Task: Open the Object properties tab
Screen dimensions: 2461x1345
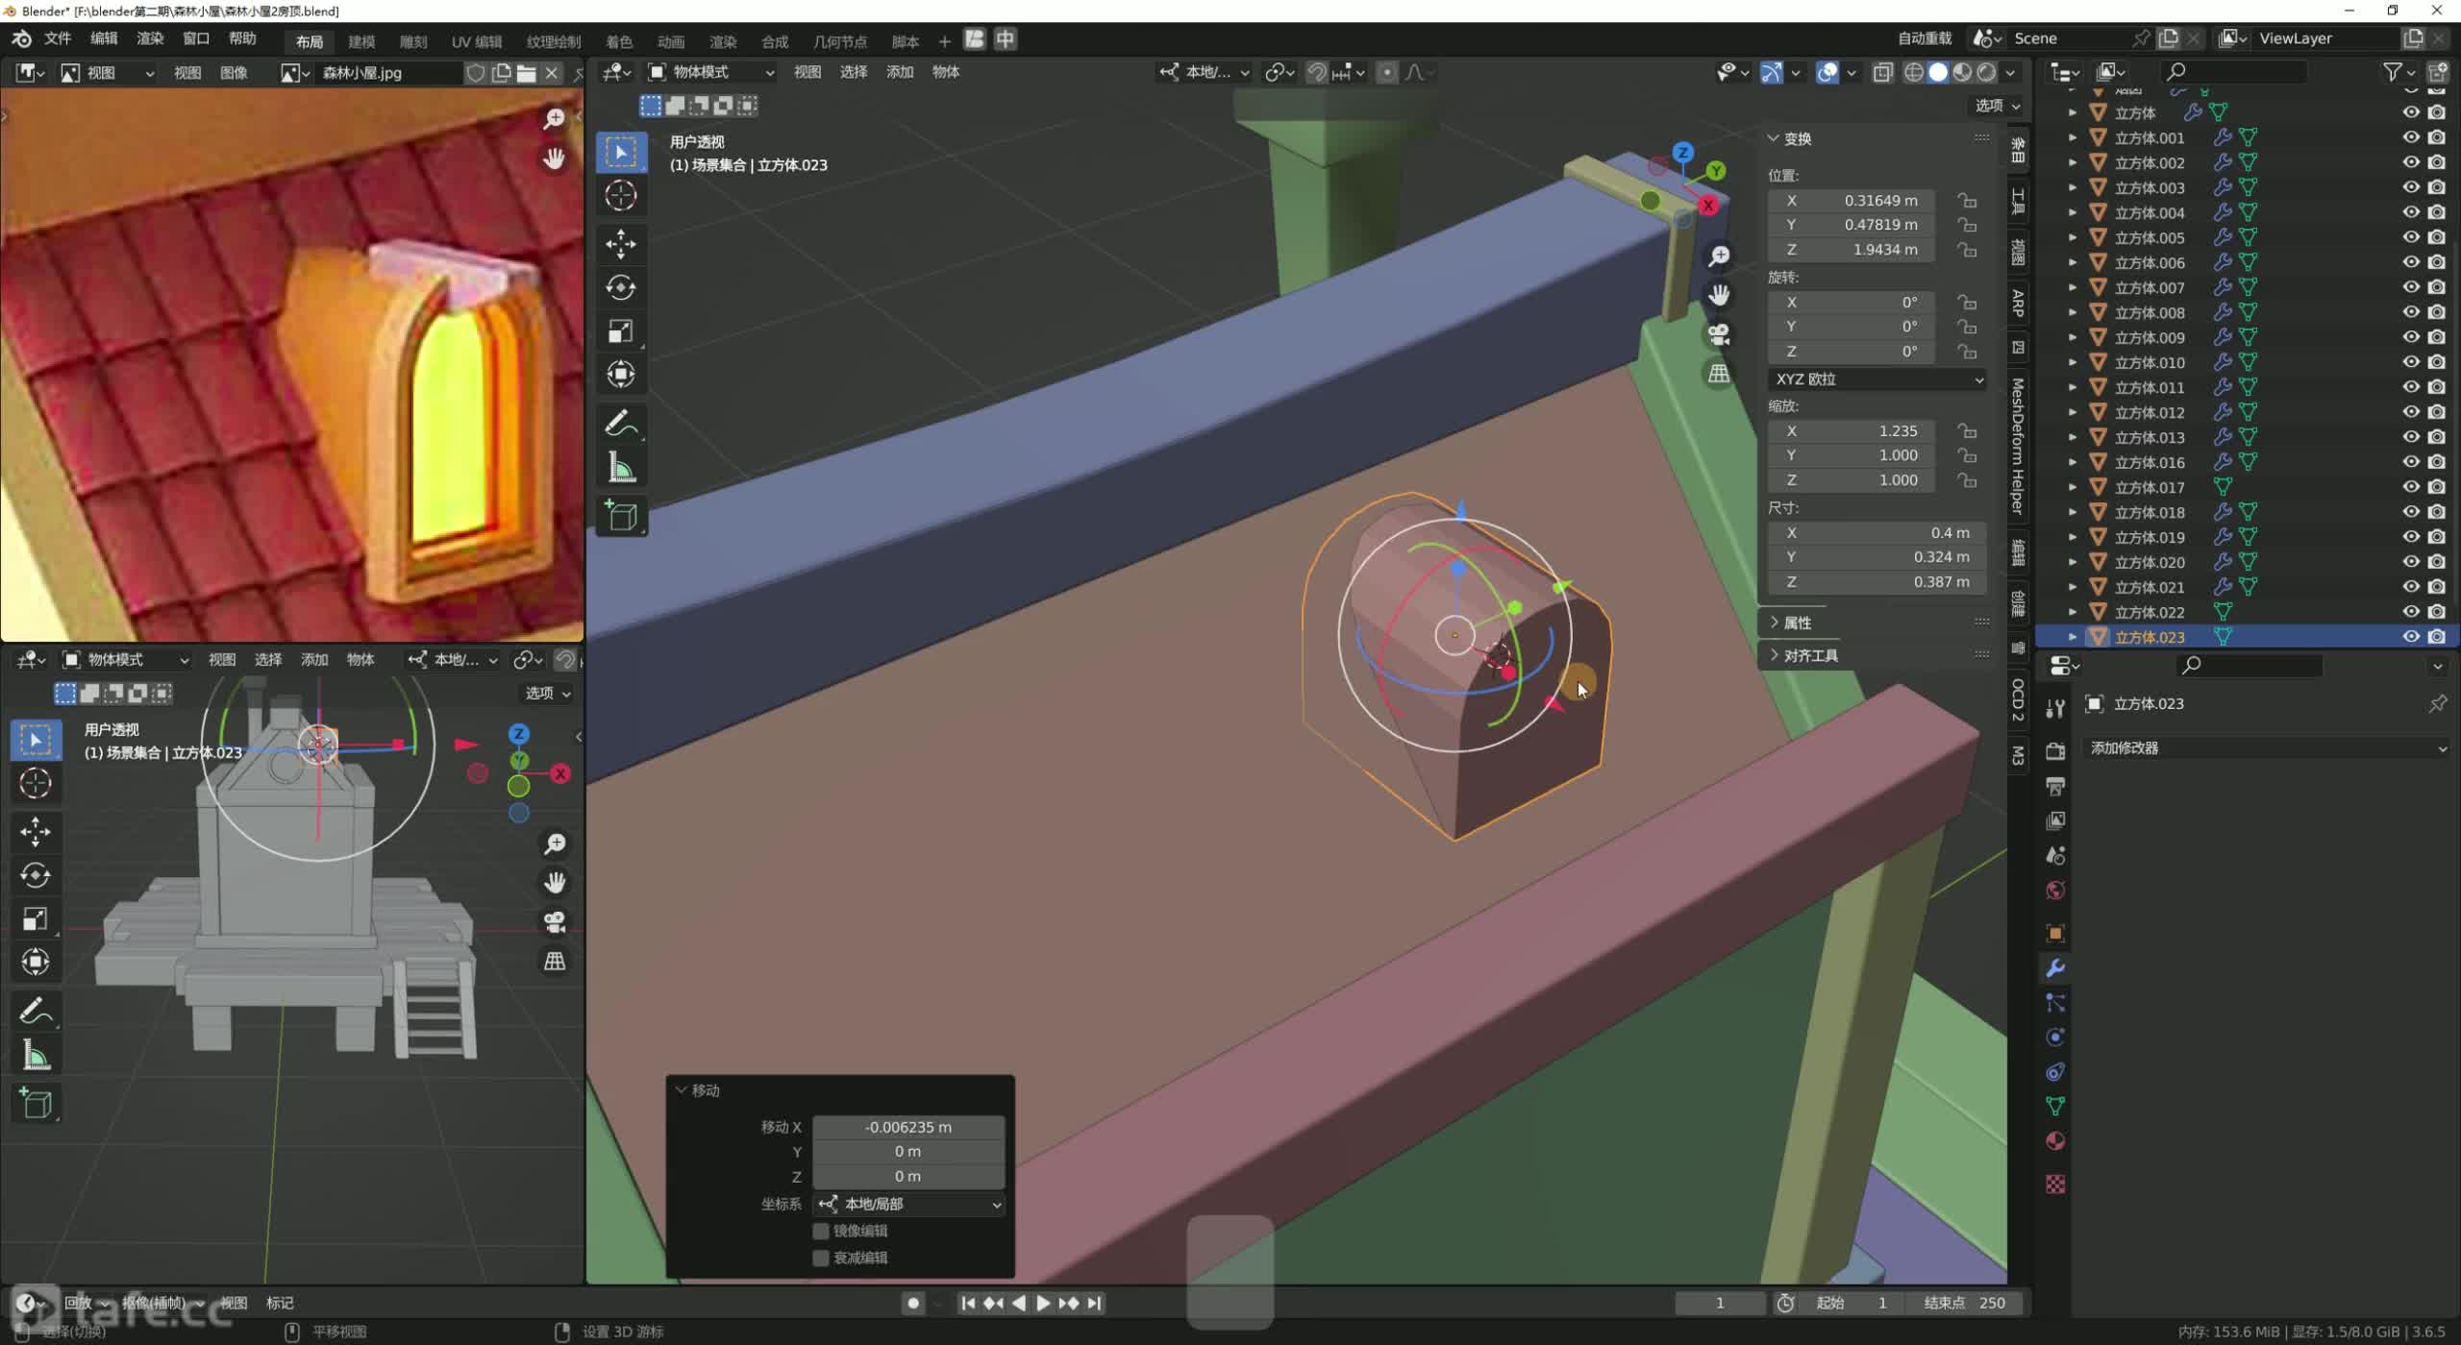Action: click(2055, 933)
